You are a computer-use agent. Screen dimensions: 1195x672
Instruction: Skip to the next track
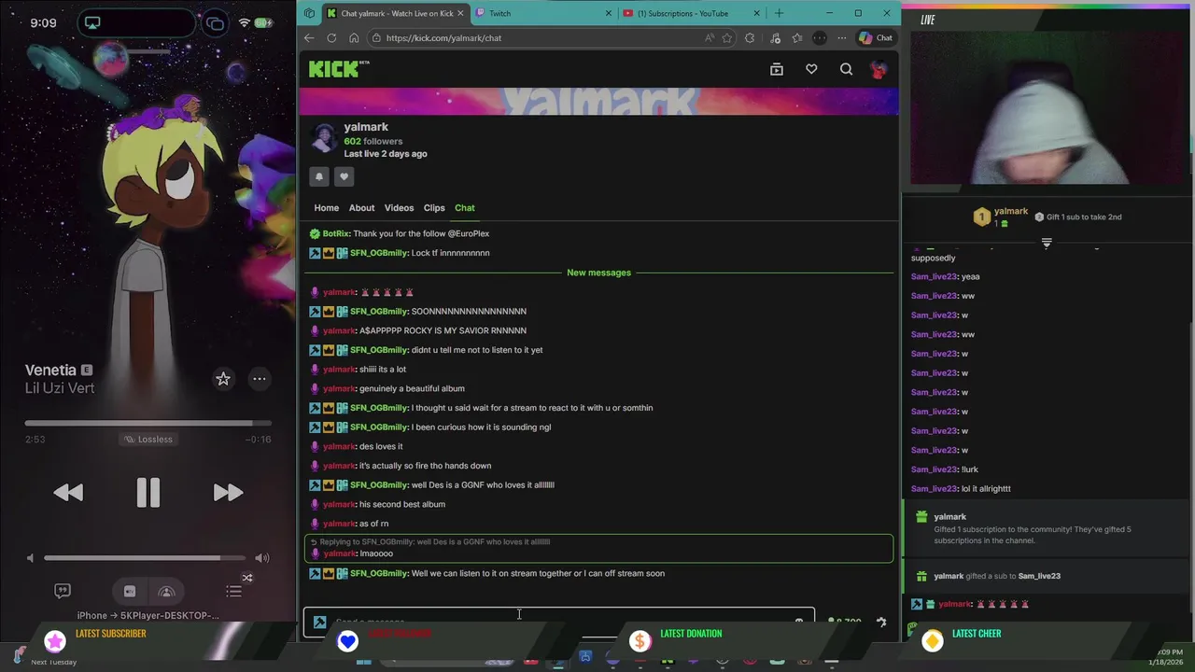coord(228,492)
